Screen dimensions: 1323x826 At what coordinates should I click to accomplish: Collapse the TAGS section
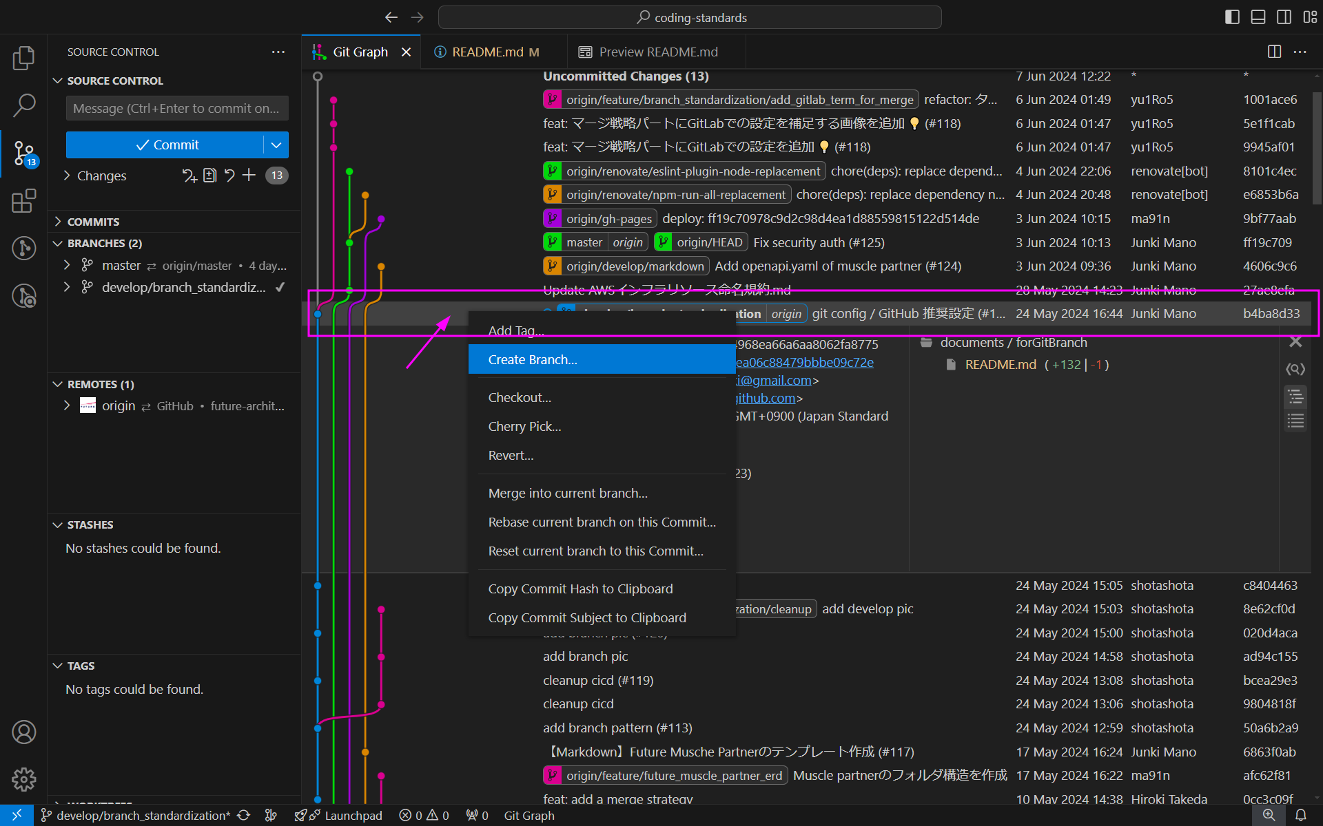point(58,666)
